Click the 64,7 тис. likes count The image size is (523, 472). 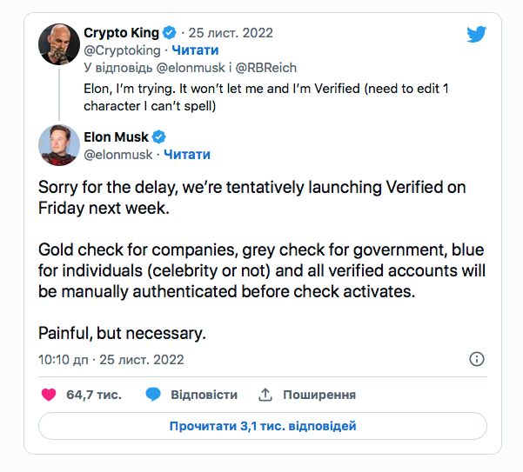tap(94, 395)
